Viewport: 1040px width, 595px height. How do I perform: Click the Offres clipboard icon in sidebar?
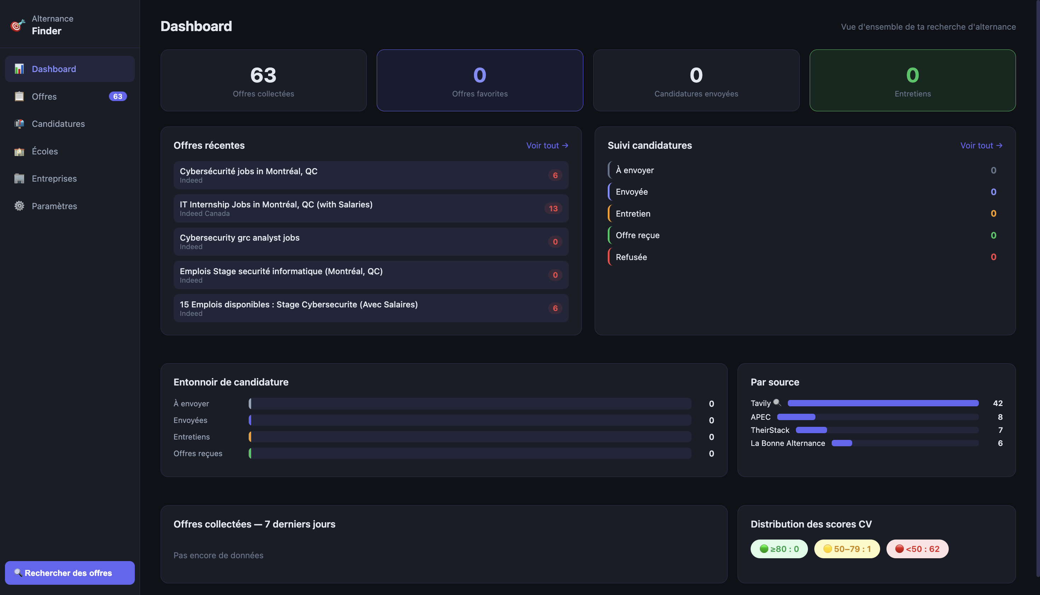coord(19,96)
